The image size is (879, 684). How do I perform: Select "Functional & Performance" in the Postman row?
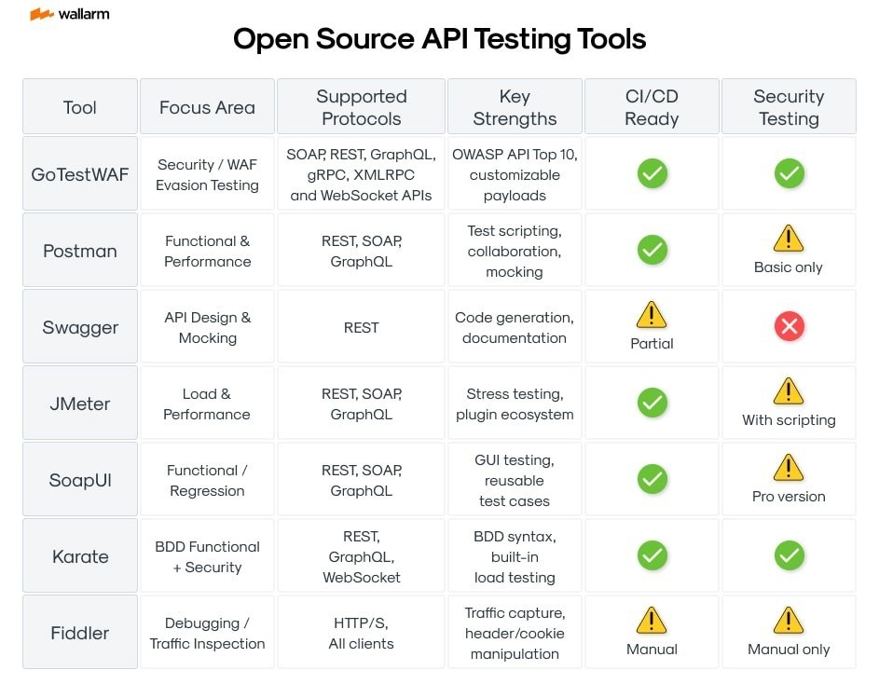pyautogui.click(x=208, y=251)
